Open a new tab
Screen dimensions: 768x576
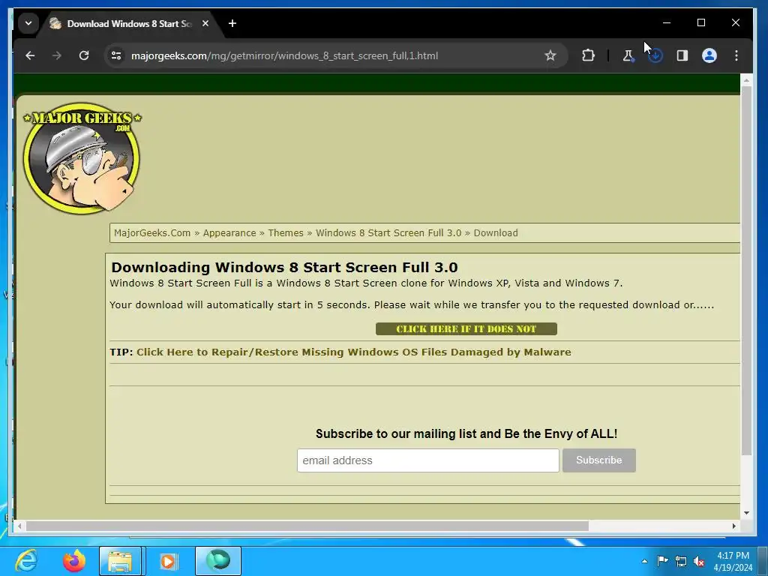pyautogui.click(x=232, y=23)
